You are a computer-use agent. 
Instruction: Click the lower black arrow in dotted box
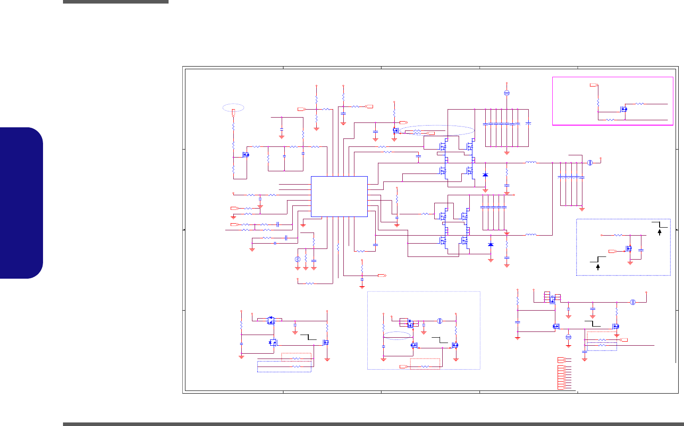[x=598, y=267]
